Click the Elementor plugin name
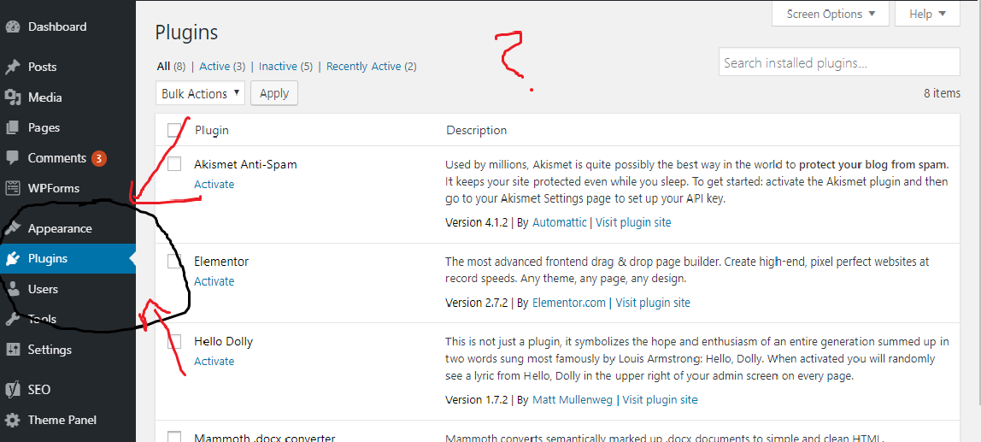981x442 pixels. [221, 261]
